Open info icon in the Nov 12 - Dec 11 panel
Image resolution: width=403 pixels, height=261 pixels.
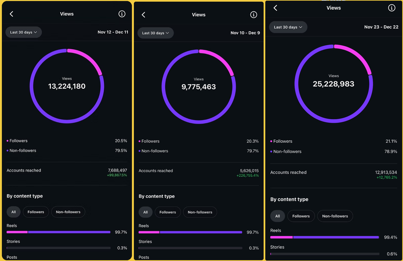coord(122,14)
